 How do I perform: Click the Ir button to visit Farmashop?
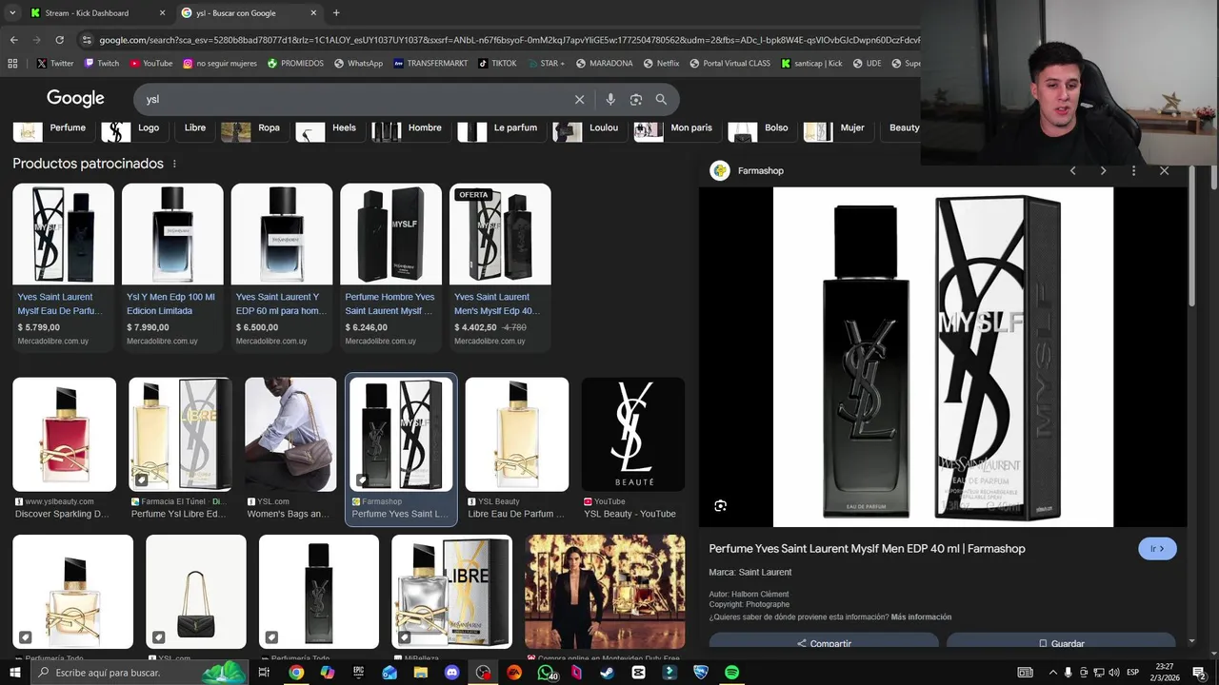(1157, 549)
